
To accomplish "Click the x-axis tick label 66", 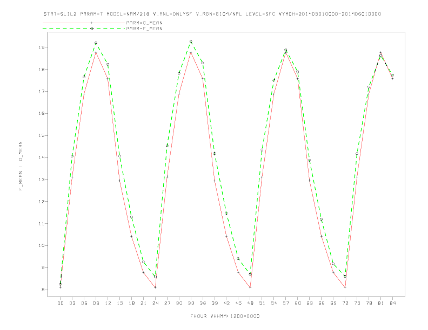I will pos(322,303).
